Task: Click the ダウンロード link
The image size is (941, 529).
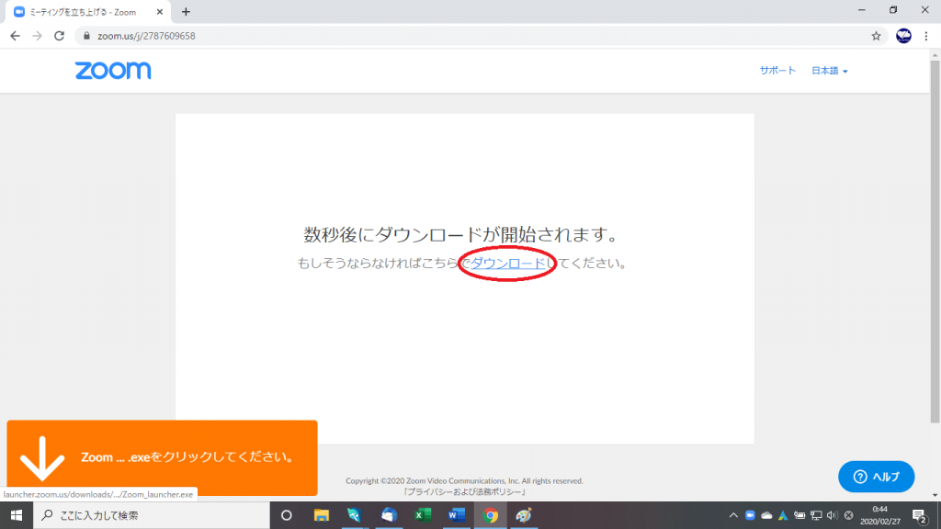Action: click(x=507, y=264)
